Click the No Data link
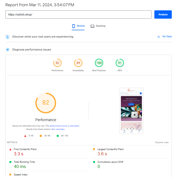 coord(167,36)
